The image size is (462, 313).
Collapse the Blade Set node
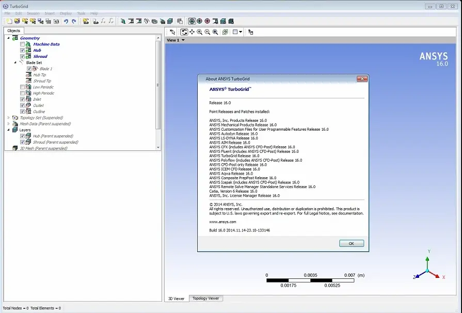click(x=15, y=62)
